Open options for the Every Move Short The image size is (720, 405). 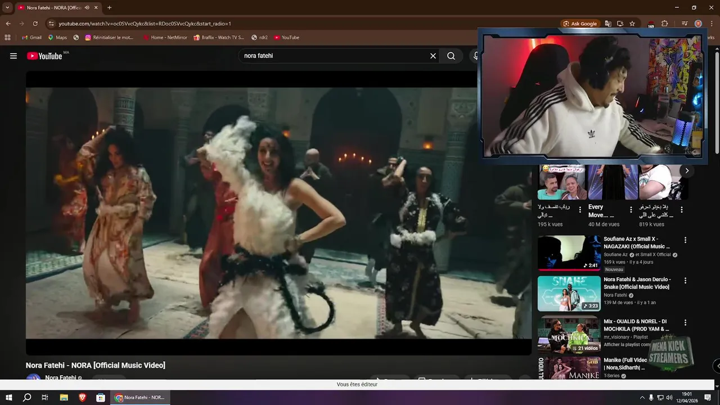tap(631, 210)
